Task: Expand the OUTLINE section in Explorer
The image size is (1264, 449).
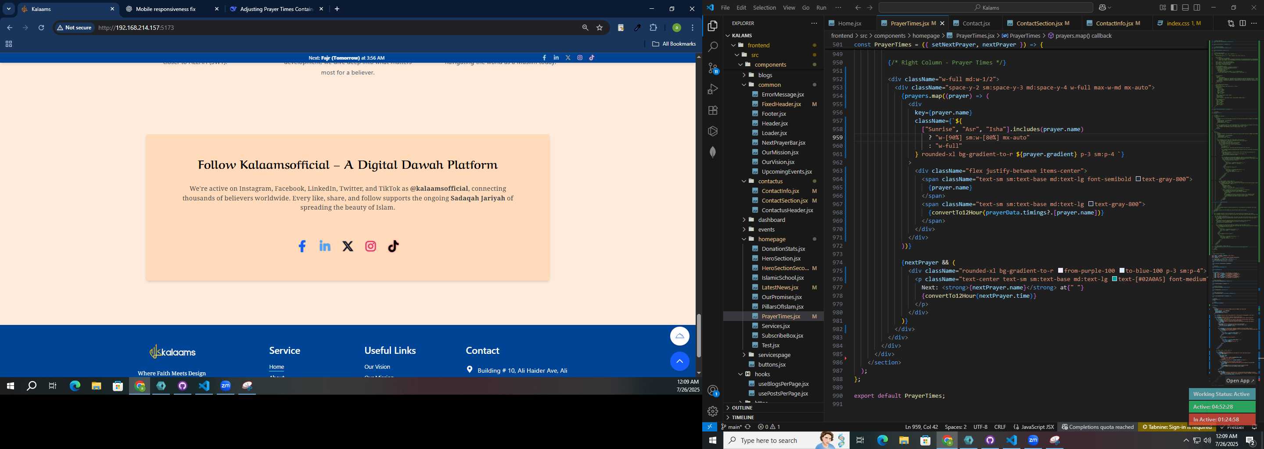Action: tap(742, 408)
